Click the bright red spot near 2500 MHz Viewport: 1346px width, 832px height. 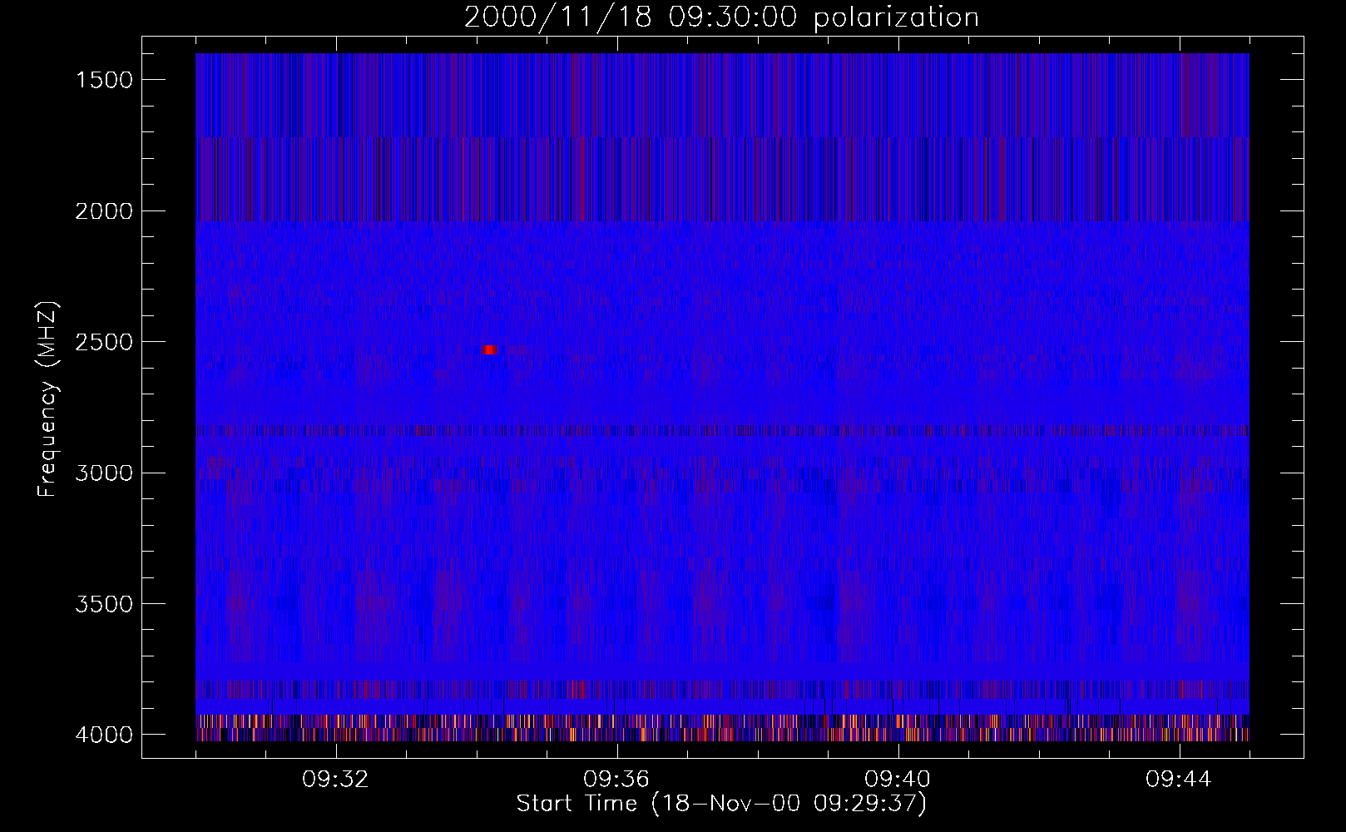[490, 349]
